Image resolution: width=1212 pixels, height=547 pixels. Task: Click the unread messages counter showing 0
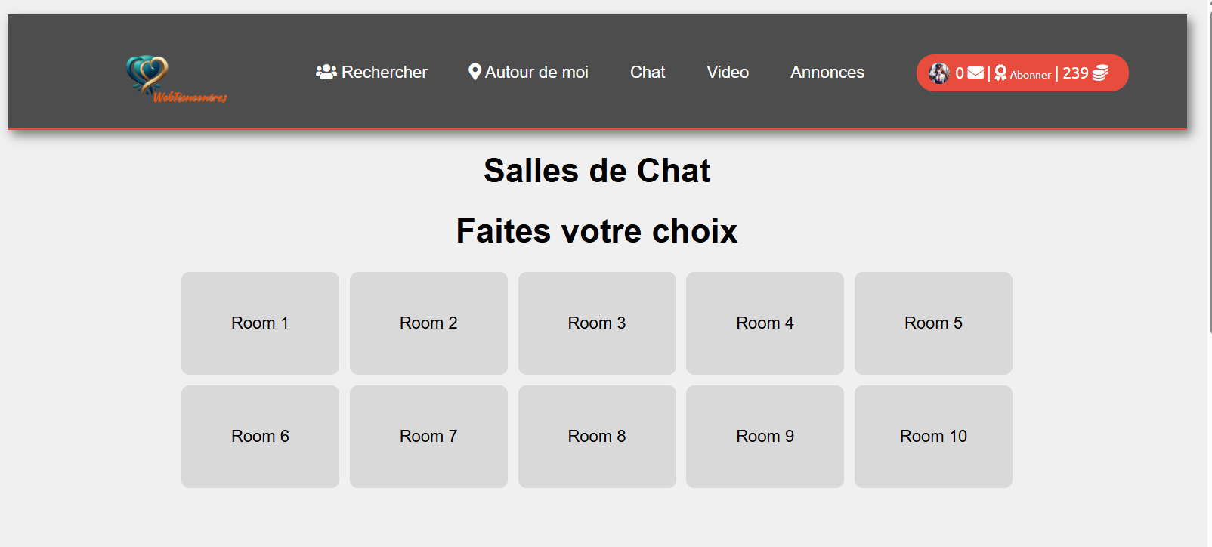tap(959, 73)
